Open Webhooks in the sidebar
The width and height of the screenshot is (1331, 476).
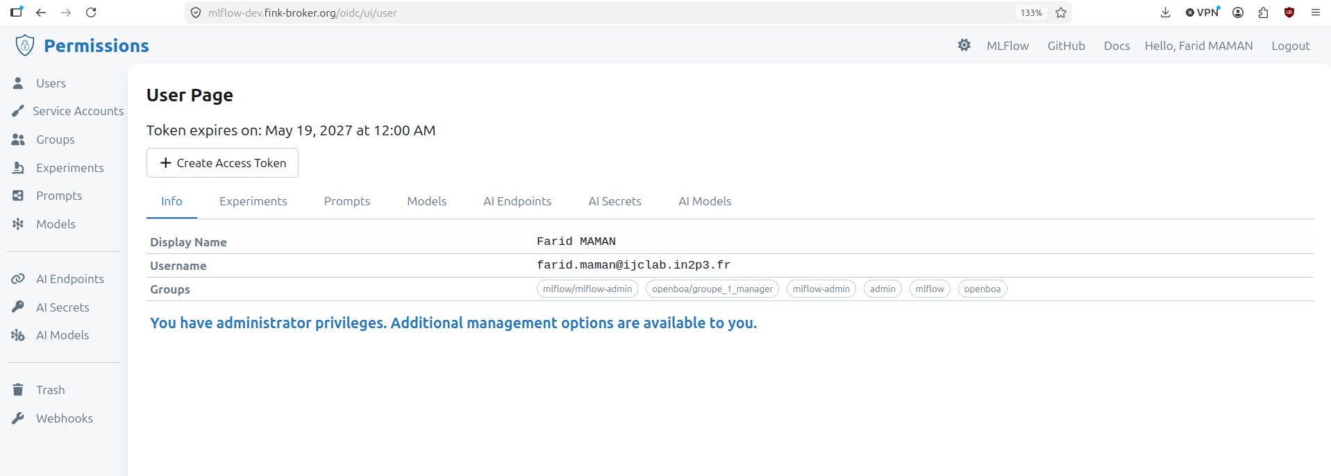pos(65,418)
